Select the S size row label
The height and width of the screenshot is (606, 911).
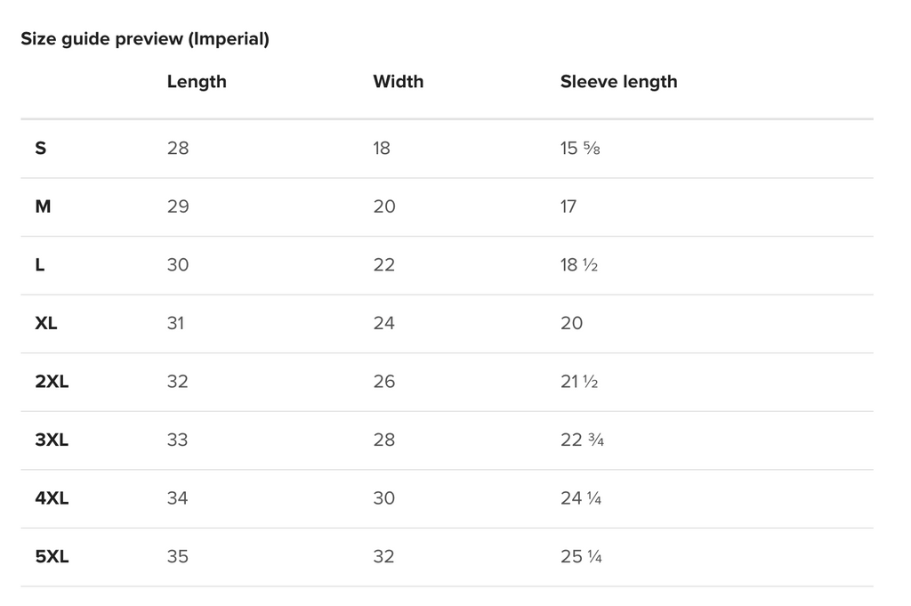41,148
